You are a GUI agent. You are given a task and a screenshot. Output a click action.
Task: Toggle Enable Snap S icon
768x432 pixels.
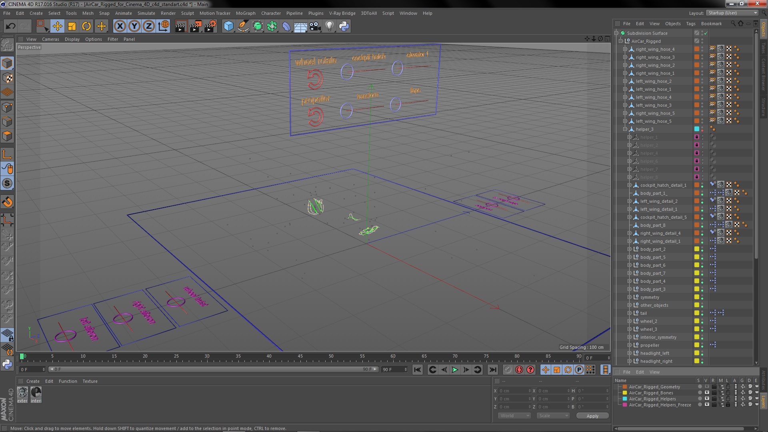tap(7, 183)
